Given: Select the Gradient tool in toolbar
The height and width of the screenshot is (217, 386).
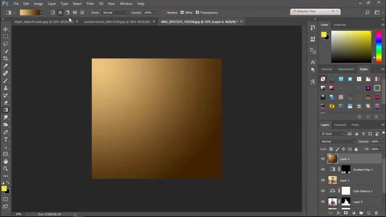Looking at the screenshot, I should click(x=5, y=110).
